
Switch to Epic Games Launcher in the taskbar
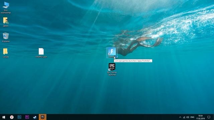click(42, 117)
